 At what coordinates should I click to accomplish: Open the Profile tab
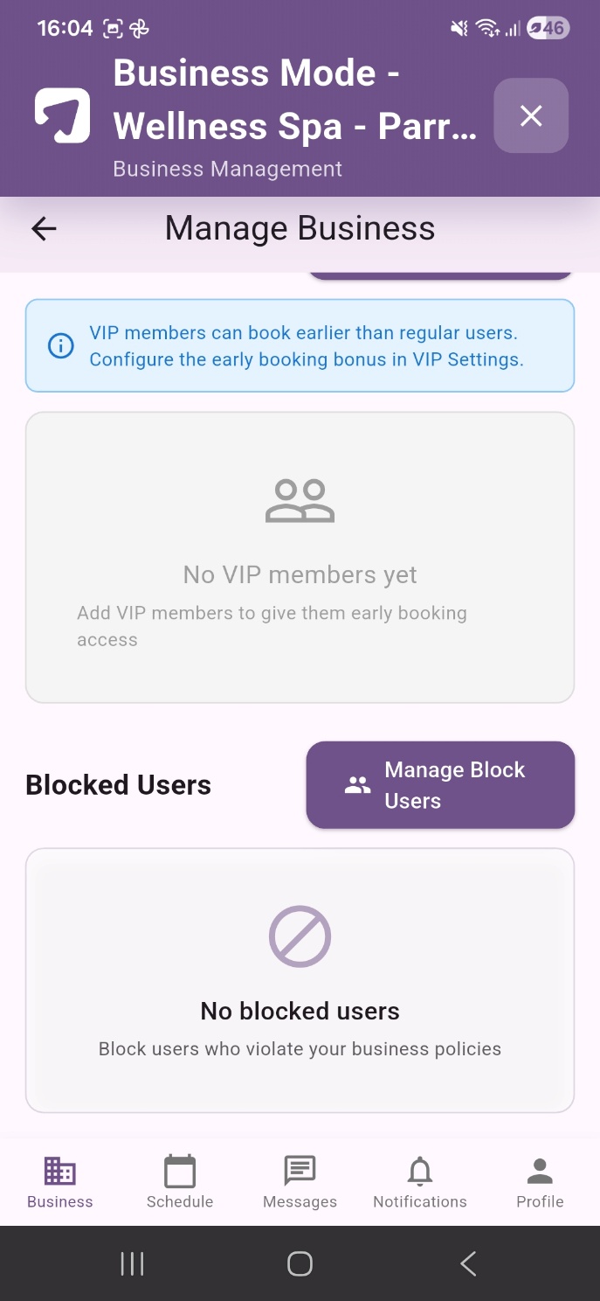tap(540, 1182)
